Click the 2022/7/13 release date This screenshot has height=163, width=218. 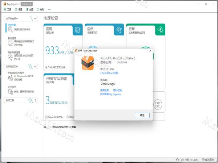click(122, 63)
